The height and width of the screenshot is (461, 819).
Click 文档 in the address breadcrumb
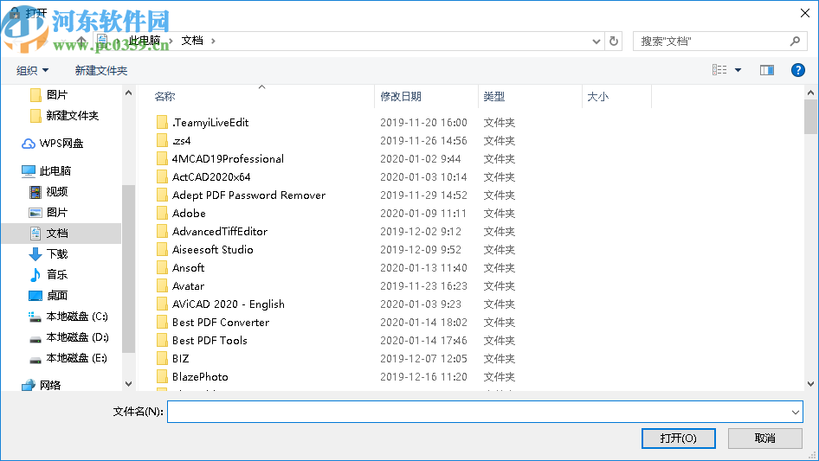tap(191, 41)
